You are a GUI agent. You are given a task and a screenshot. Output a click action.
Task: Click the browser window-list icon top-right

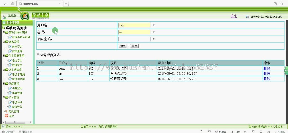276,4
